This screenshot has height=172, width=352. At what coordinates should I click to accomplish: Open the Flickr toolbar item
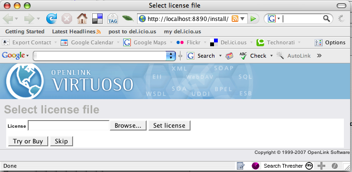click(188, 42)
